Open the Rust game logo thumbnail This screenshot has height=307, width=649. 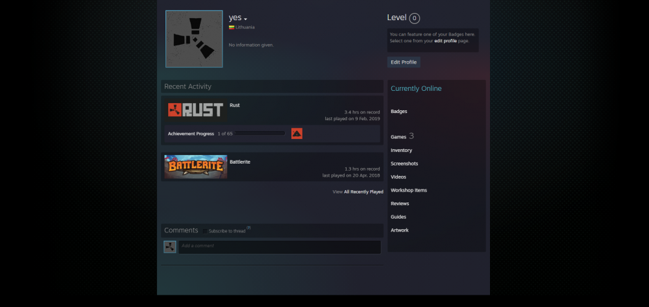[196, 110]
